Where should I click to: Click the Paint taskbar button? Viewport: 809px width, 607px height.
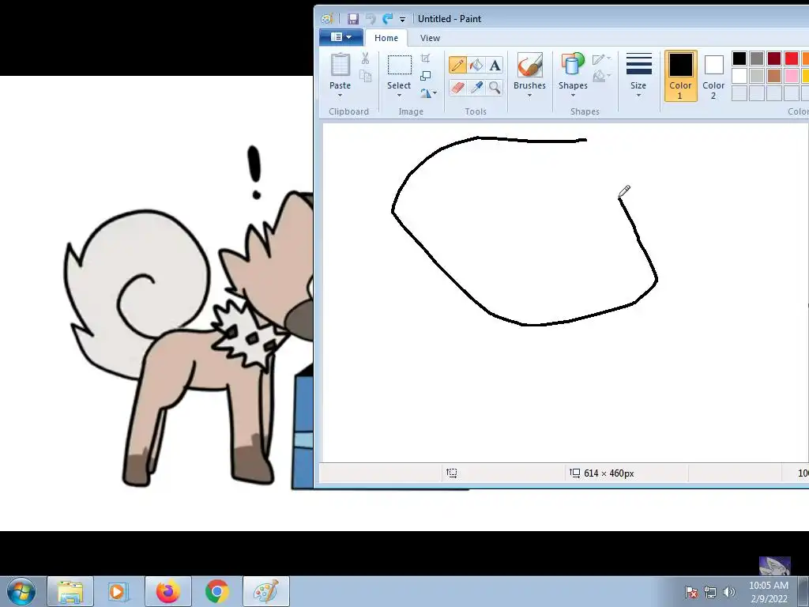click(x=265, y=591)
